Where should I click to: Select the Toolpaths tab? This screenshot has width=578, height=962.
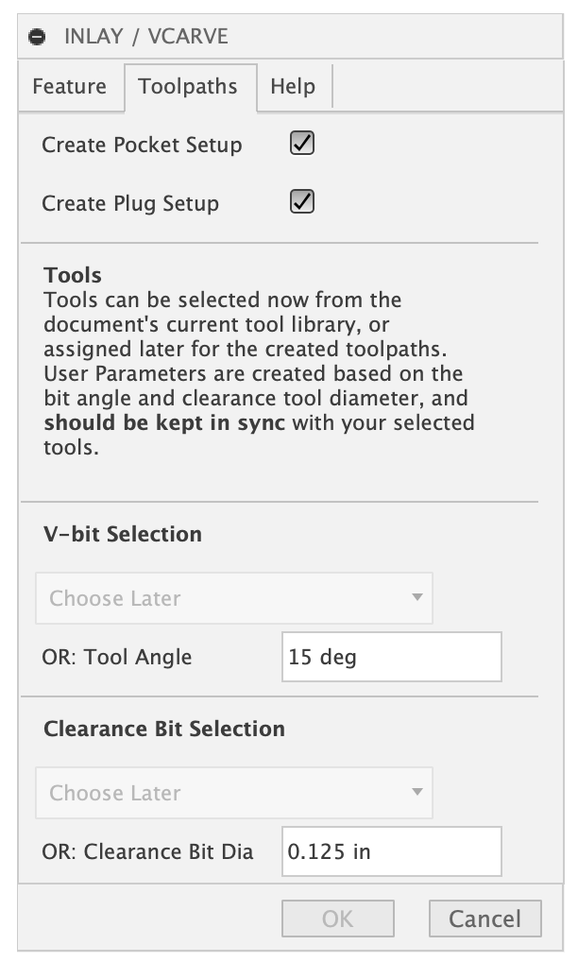coord(188,87)
